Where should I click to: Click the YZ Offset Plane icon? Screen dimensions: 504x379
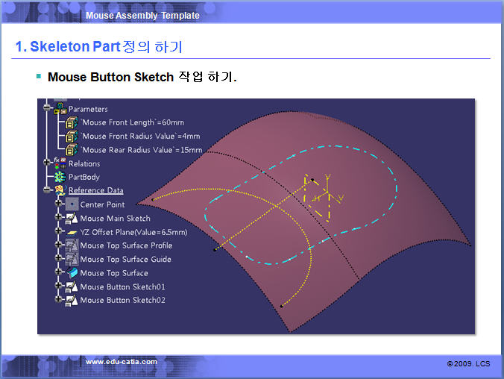72,232
